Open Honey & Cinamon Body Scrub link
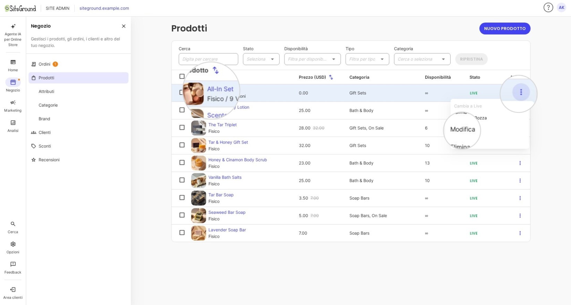The width and height of the screenshot is (571, 305). 238,160
